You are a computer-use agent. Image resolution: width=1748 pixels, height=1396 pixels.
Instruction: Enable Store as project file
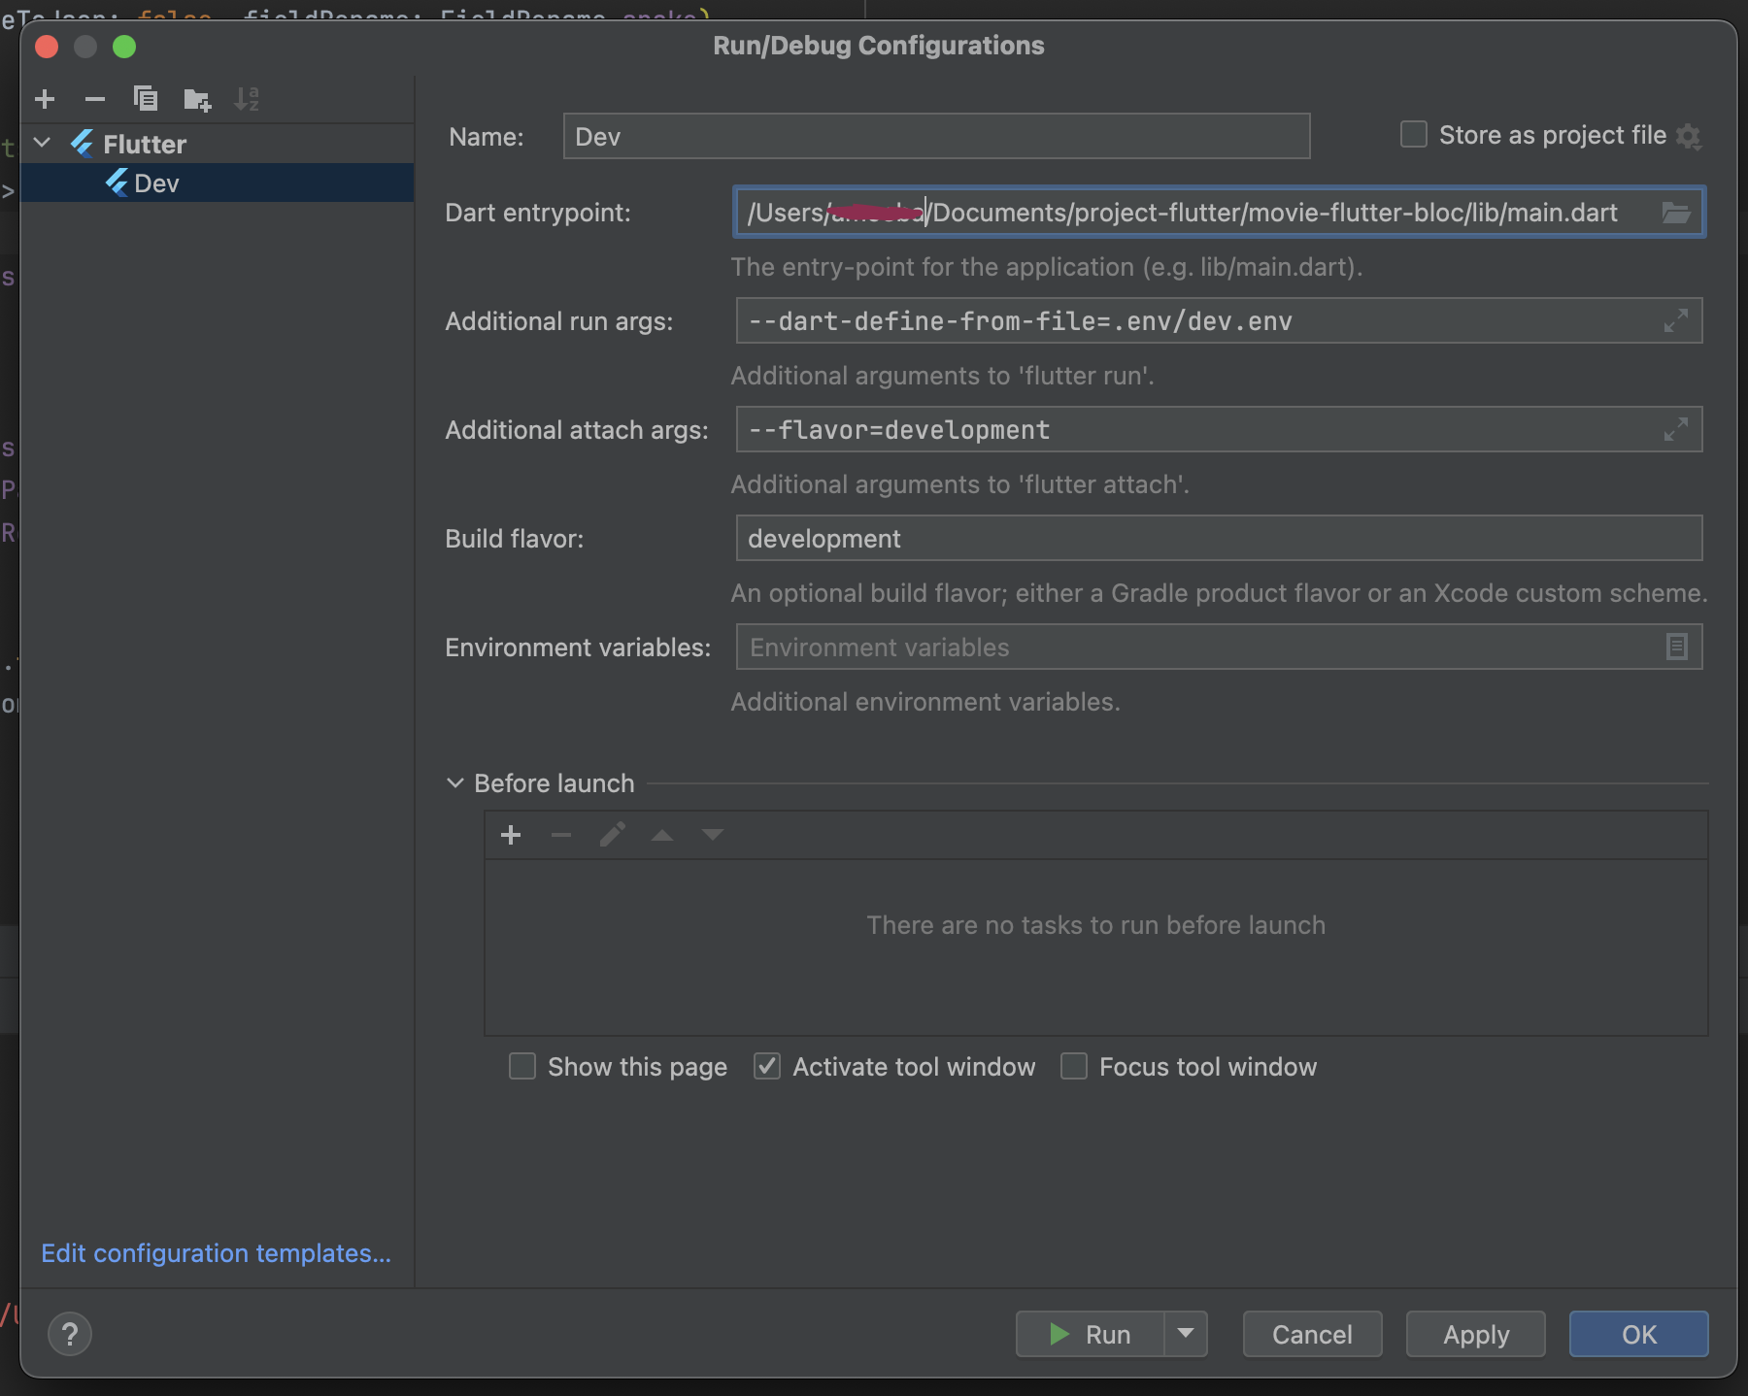click(1414, 134)
